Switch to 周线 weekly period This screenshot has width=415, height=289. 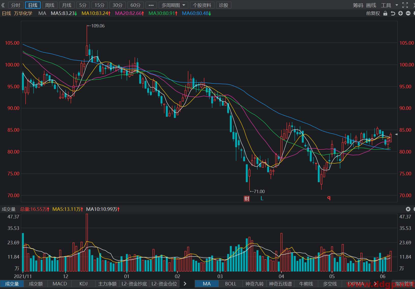(x=50, y=5)
